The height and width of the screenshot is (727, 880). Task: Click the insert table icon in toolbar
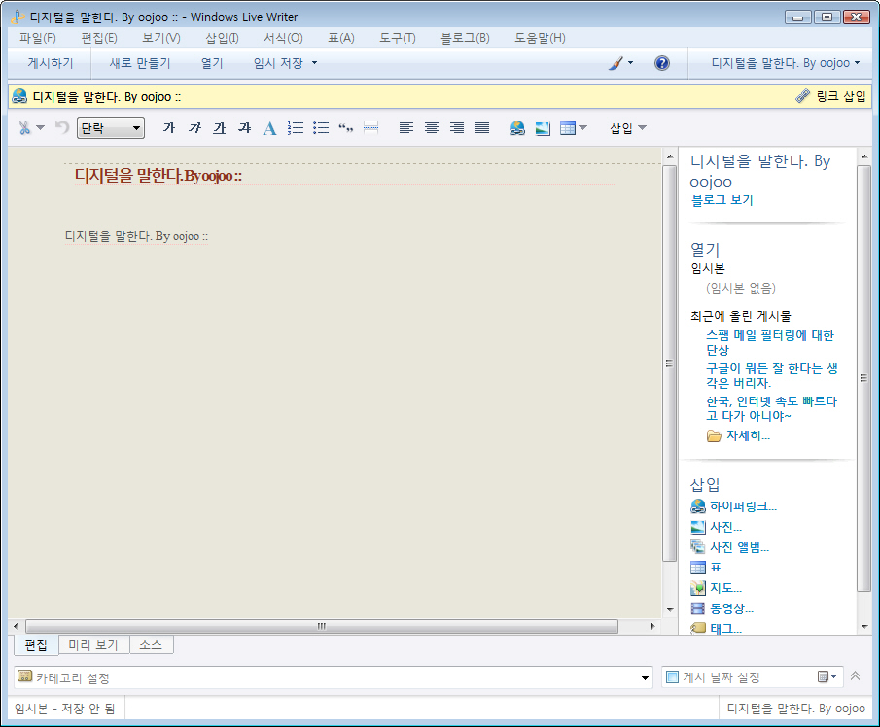pos(568,128)
